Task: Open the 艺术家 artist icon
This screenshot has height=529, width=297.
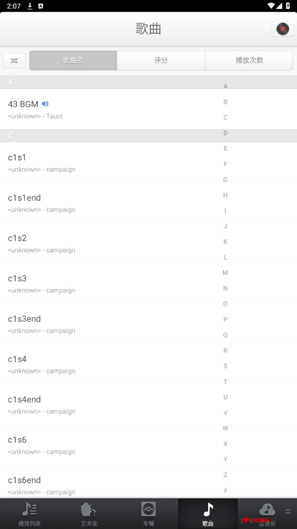Action: click(x=89, y=510)
